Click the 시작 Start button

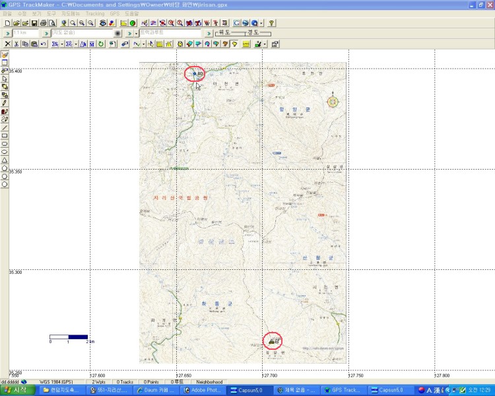18,390
